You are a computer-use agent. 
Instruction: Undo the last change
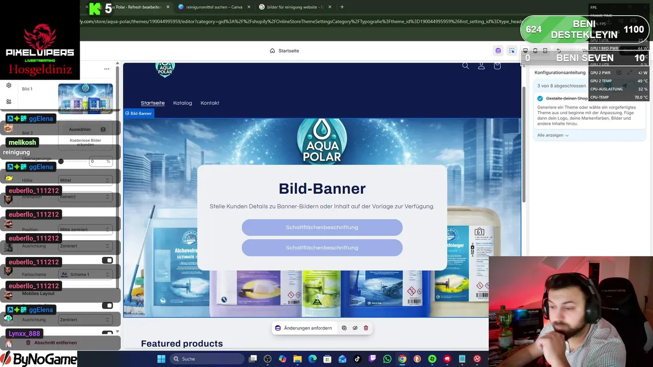(559, 50)
